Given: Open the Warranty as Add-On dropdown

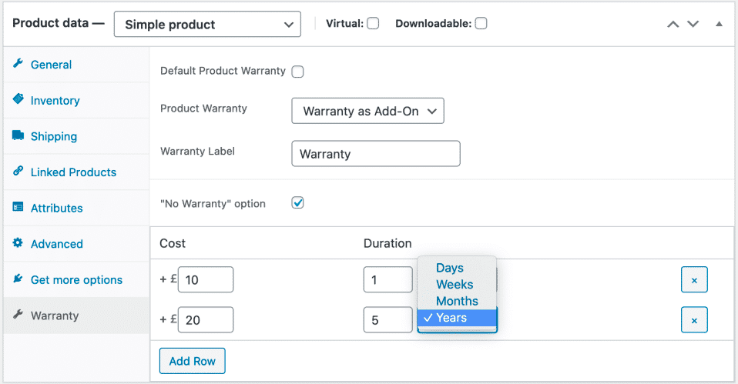Looking at the screenshot, I should [367, 111].
